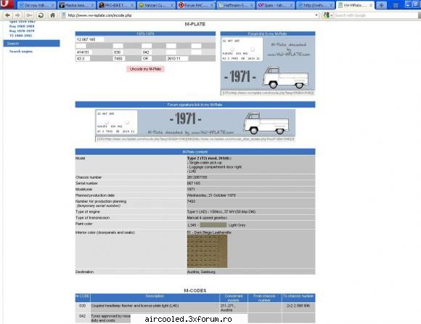Click the Google search engine icon
Viewport: 421px width, 324px height.
tap(326, 15)
